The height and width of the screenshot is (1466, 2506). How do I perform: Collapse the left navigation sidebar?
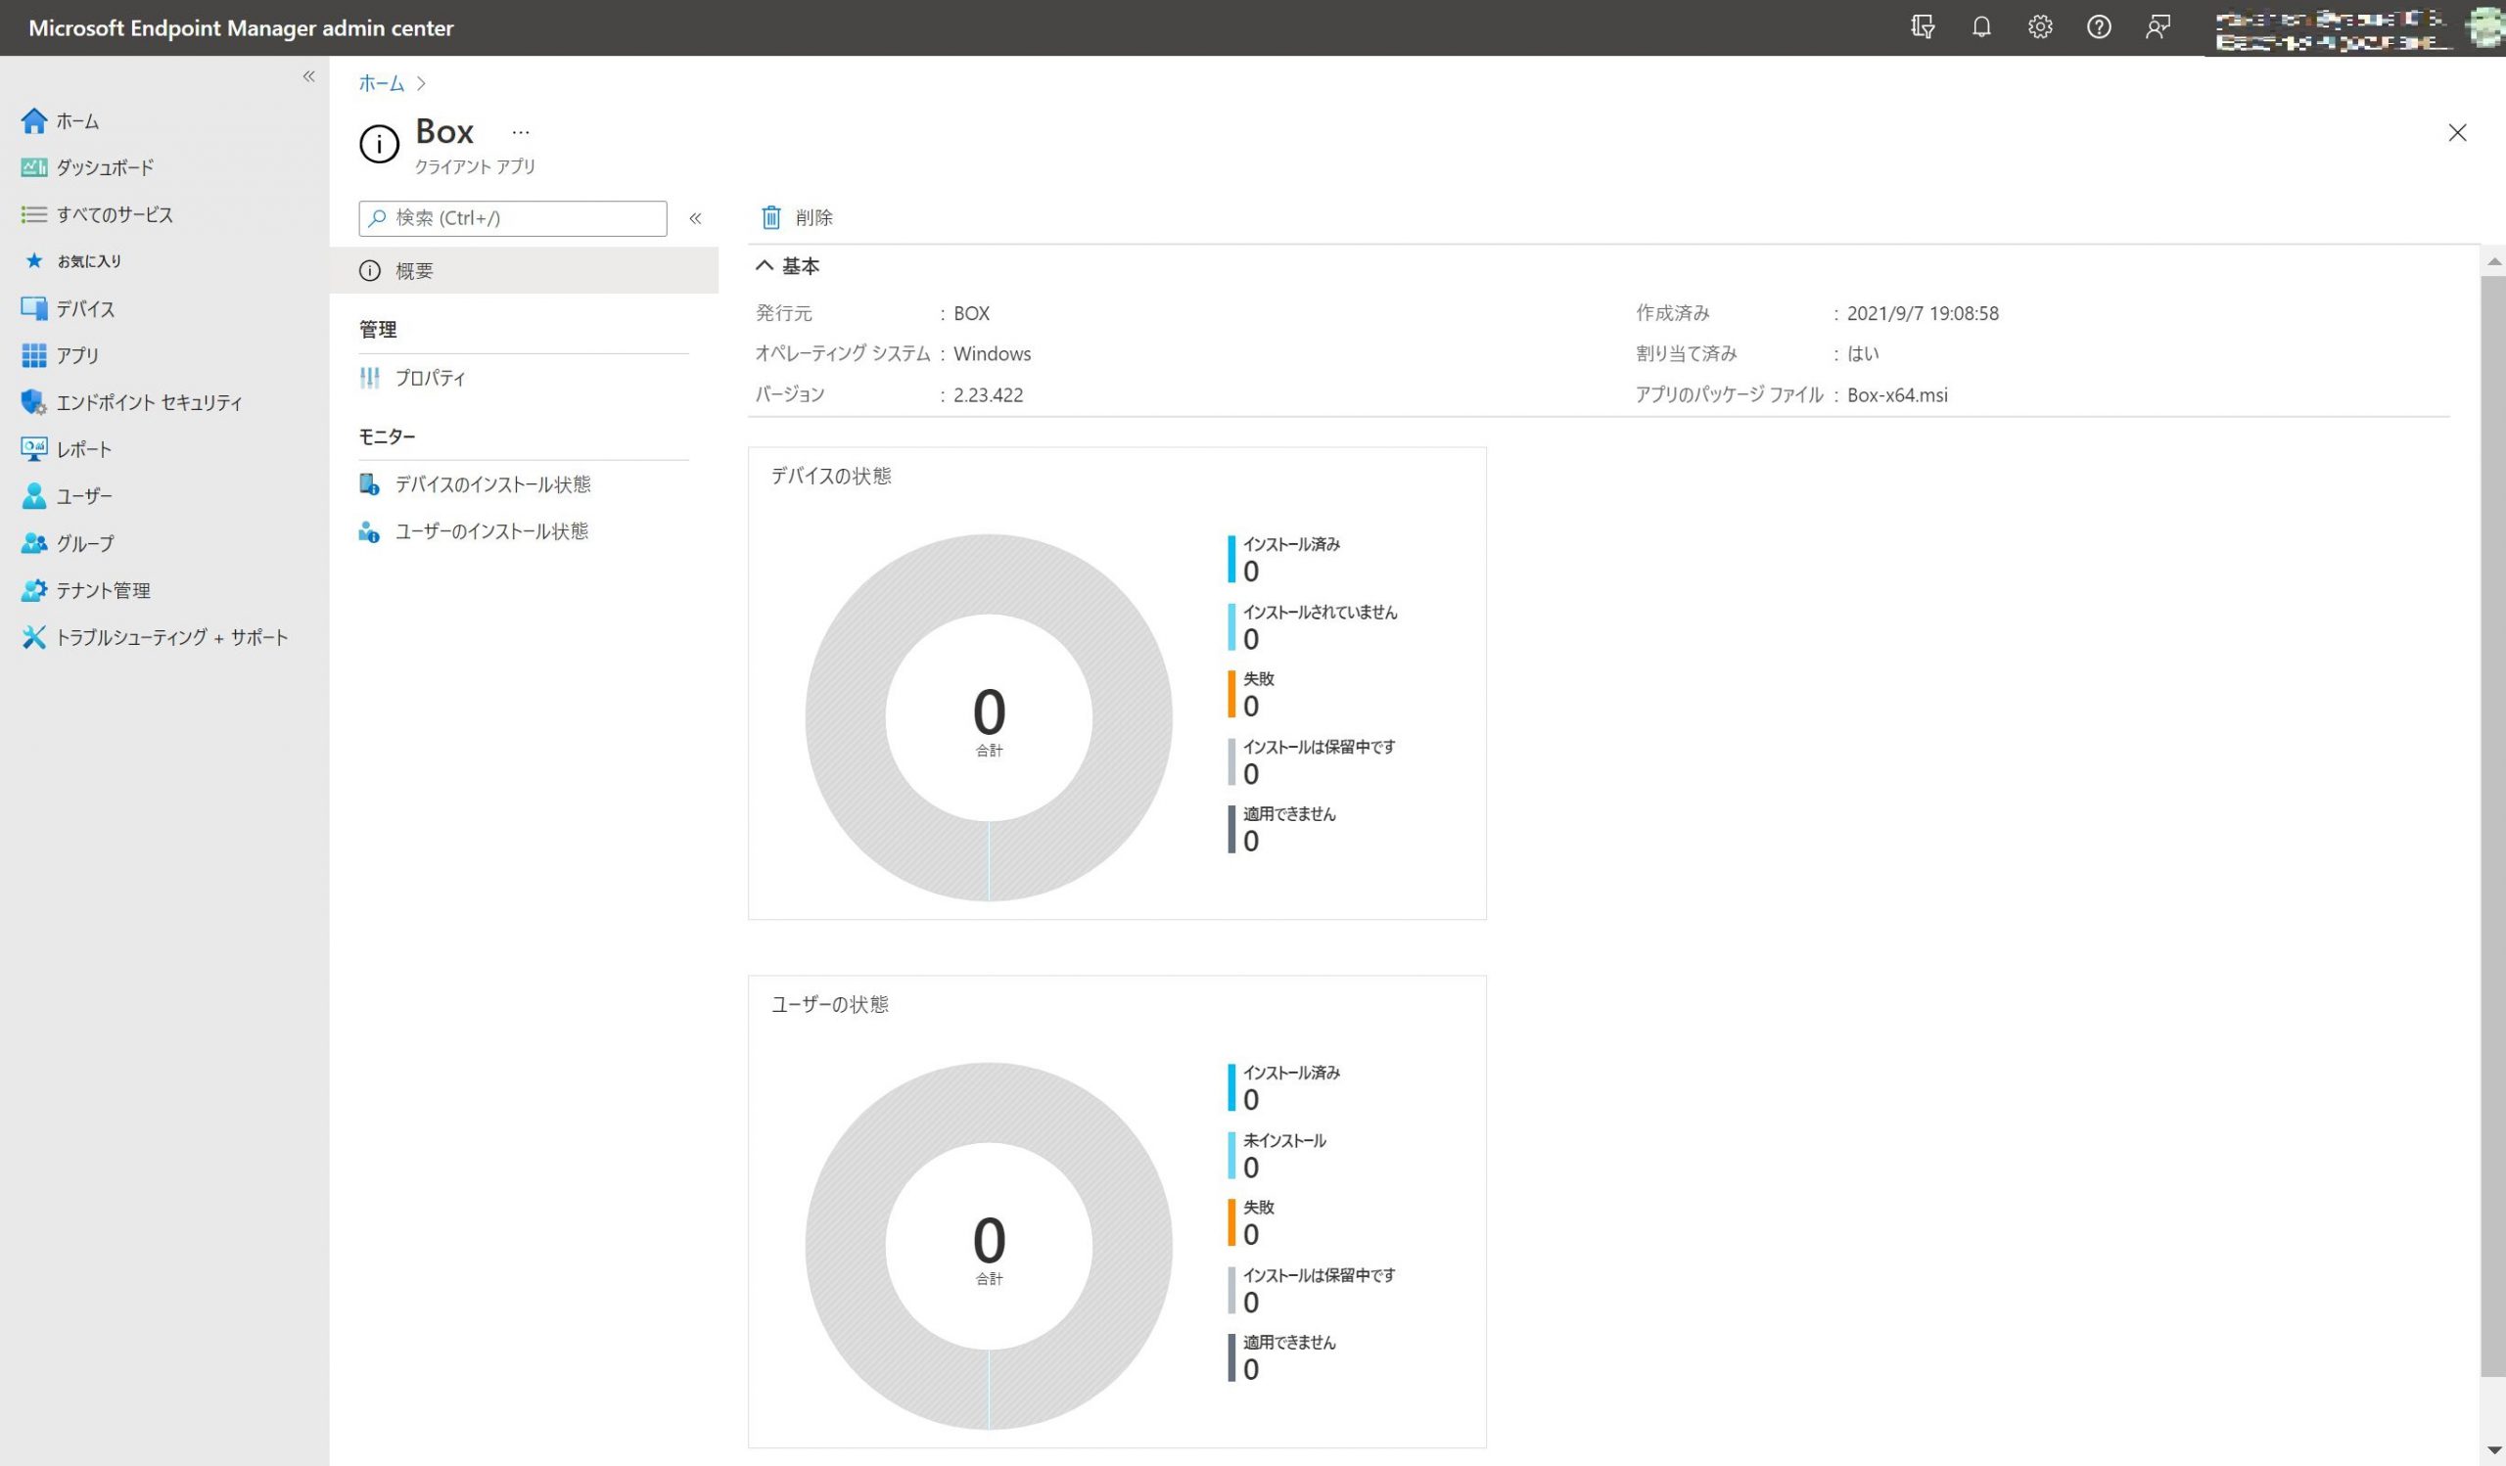pos(308,76)
